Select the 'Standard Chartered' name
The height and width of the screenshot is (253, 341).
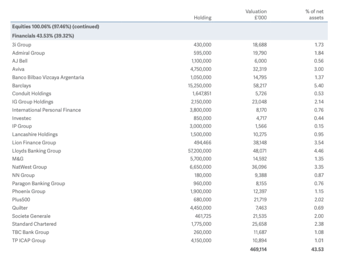click(34, 224)
